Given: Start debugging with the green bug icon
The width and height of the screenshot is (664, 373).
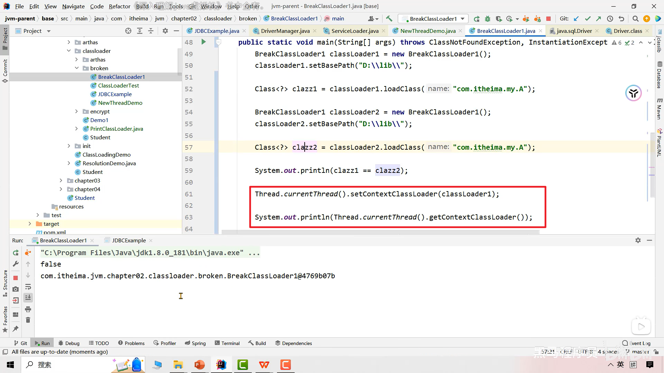Looking at the screenshot, I should click(488, 19).
